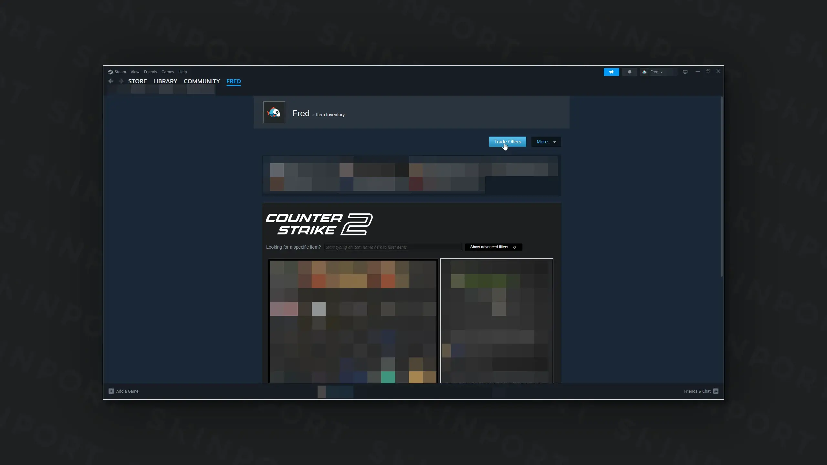This screenshot has width=827, height=465.
Task: Switch to the LIBRARY tab
Action: pos(165,81)
